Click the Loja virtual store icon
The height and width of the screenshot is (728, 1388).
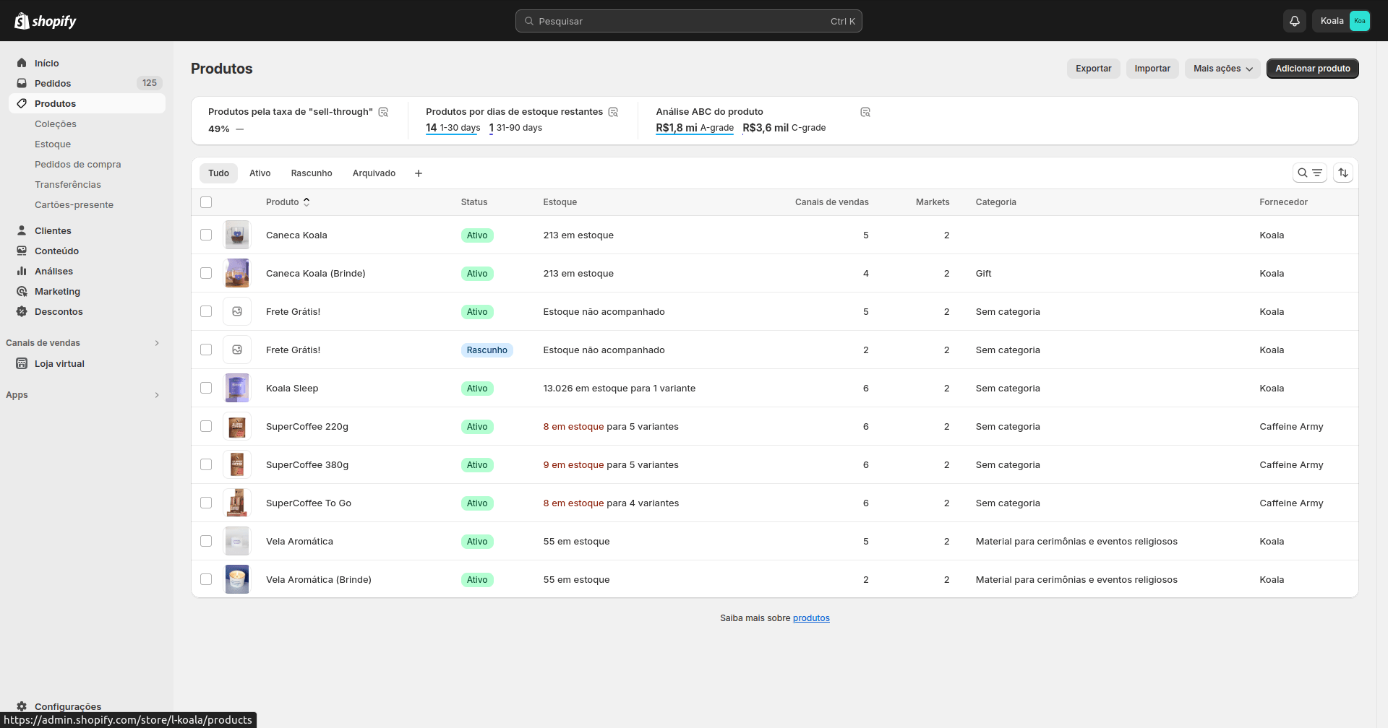[x=22, y=363]
